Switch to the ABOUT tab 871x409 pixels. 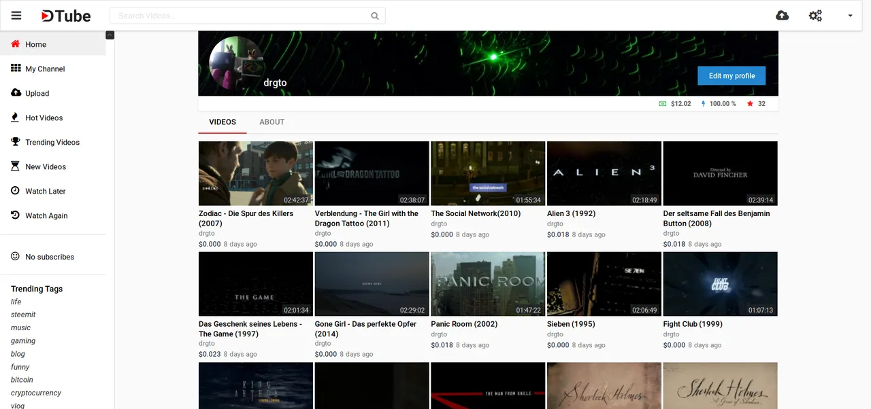click(272, 122)
